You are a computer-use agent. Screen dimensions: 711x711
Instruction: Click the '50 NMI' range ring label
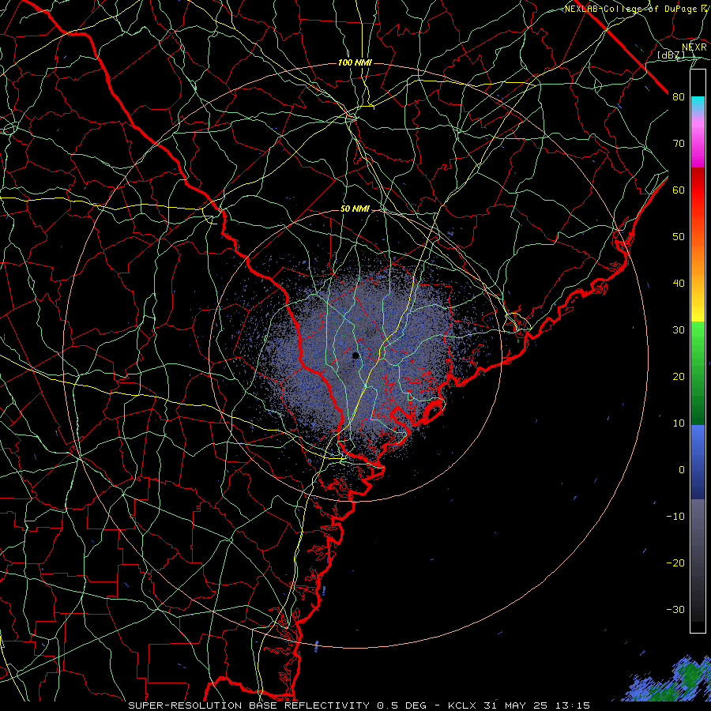355,209
